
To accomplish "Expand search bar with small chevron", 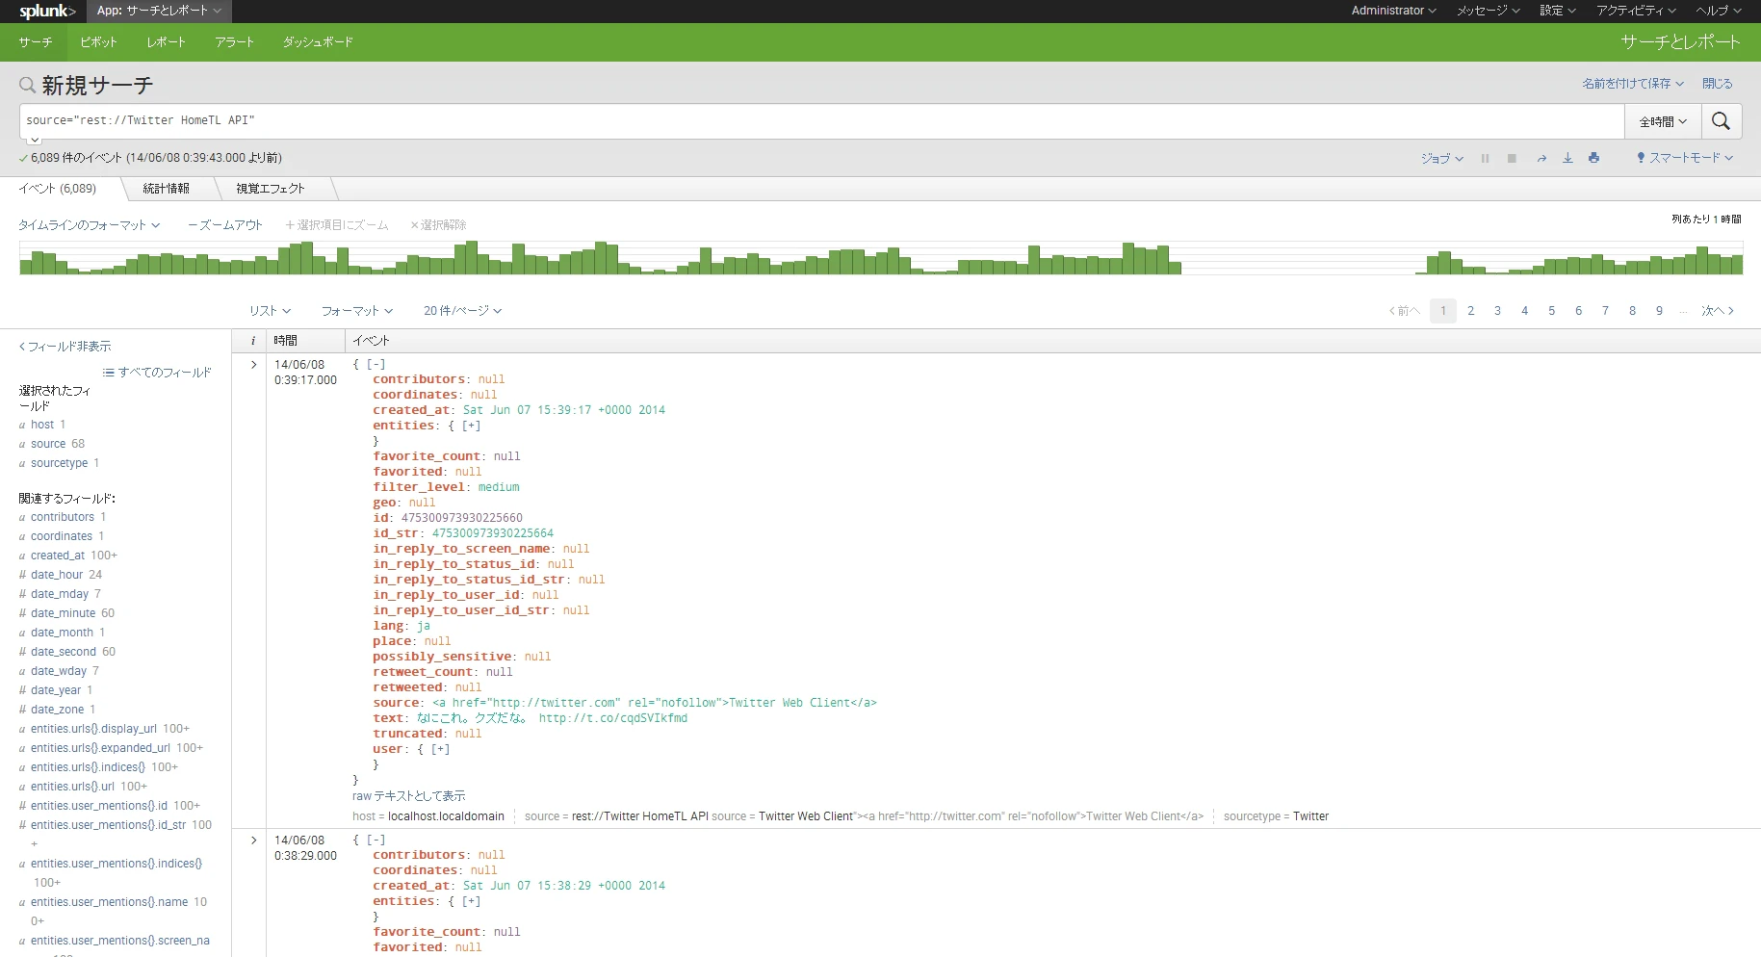I will pos(34,141).
